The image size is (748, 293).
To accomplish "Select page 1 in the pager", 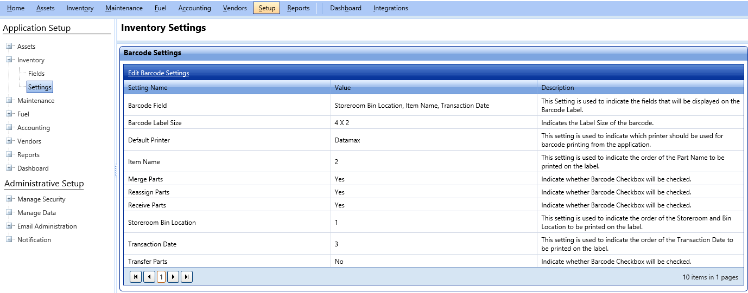I will click(161, 277).
